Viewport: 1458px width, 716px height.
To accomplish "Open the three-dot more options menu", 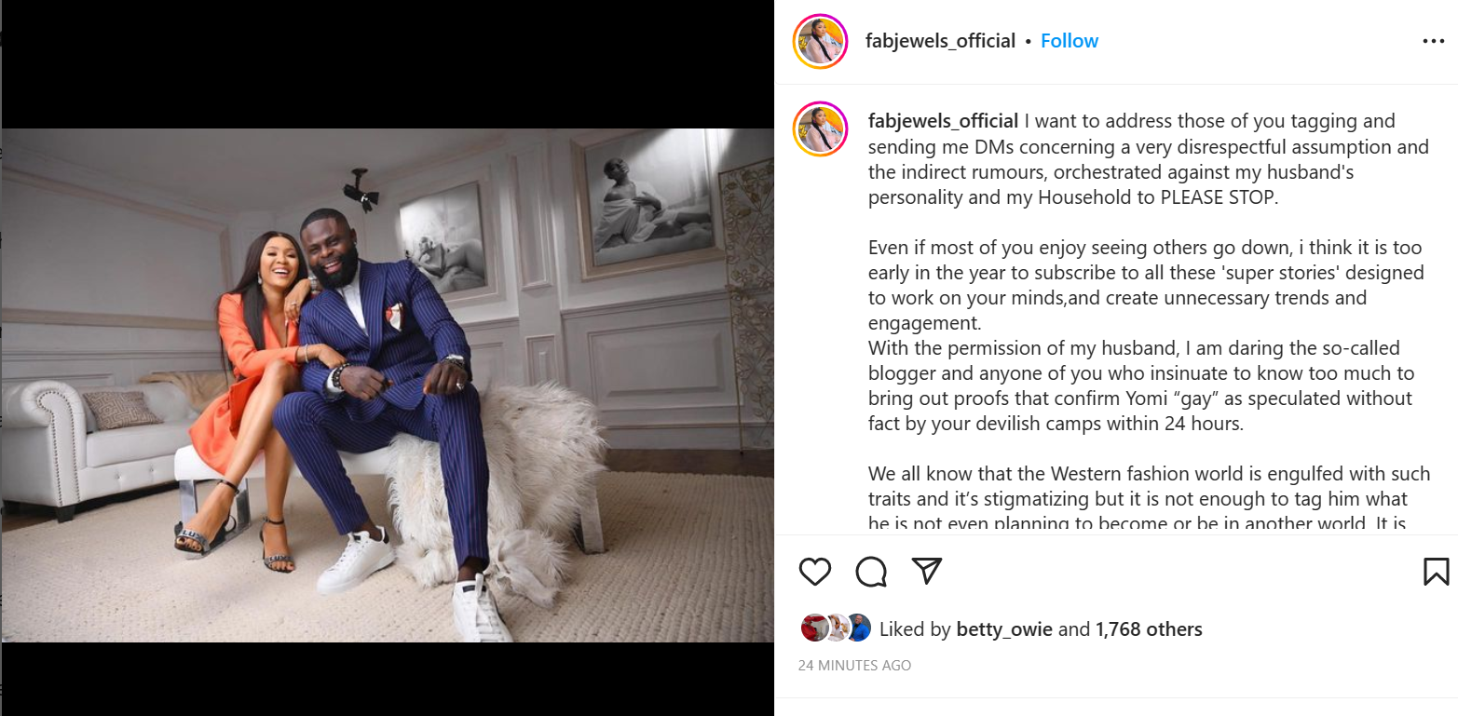I will point(1433,41).
